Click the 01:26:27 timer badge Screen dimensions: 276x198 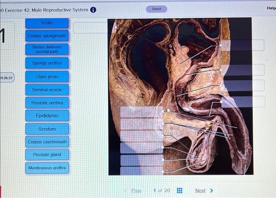[x=7, y=77]
